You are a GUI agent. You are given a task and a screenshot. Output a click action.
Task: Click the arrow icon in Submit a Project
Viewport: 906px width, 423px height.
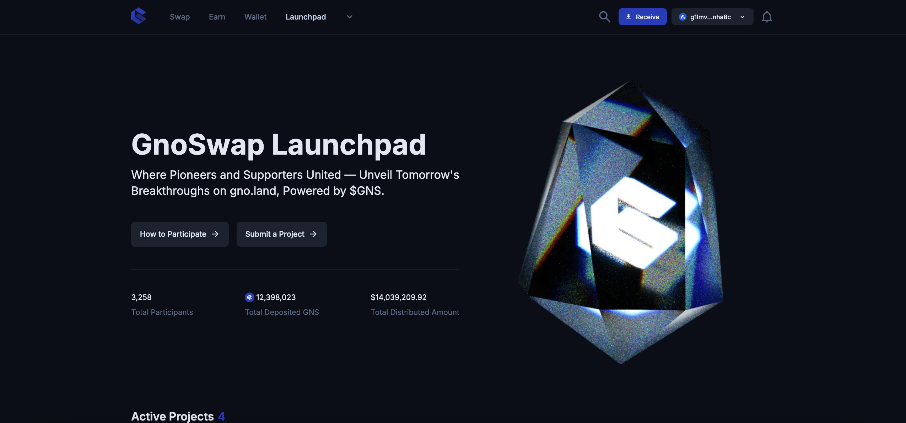tap(313, 234)
